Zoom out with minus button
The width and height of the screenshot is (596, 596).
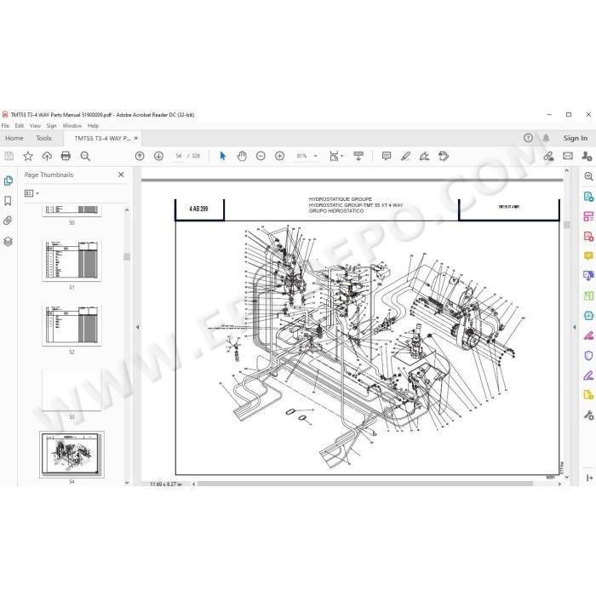[x=261, y=156]
